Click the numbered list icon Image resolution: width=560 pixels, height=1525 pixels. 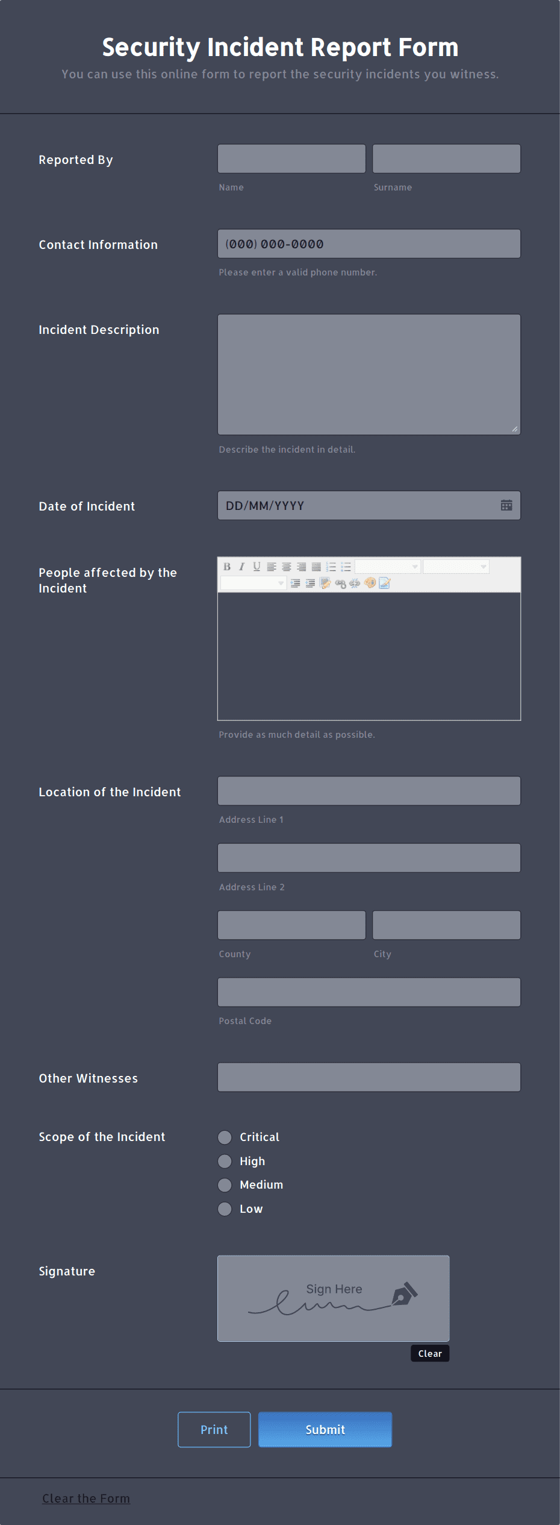click(331, 567)
